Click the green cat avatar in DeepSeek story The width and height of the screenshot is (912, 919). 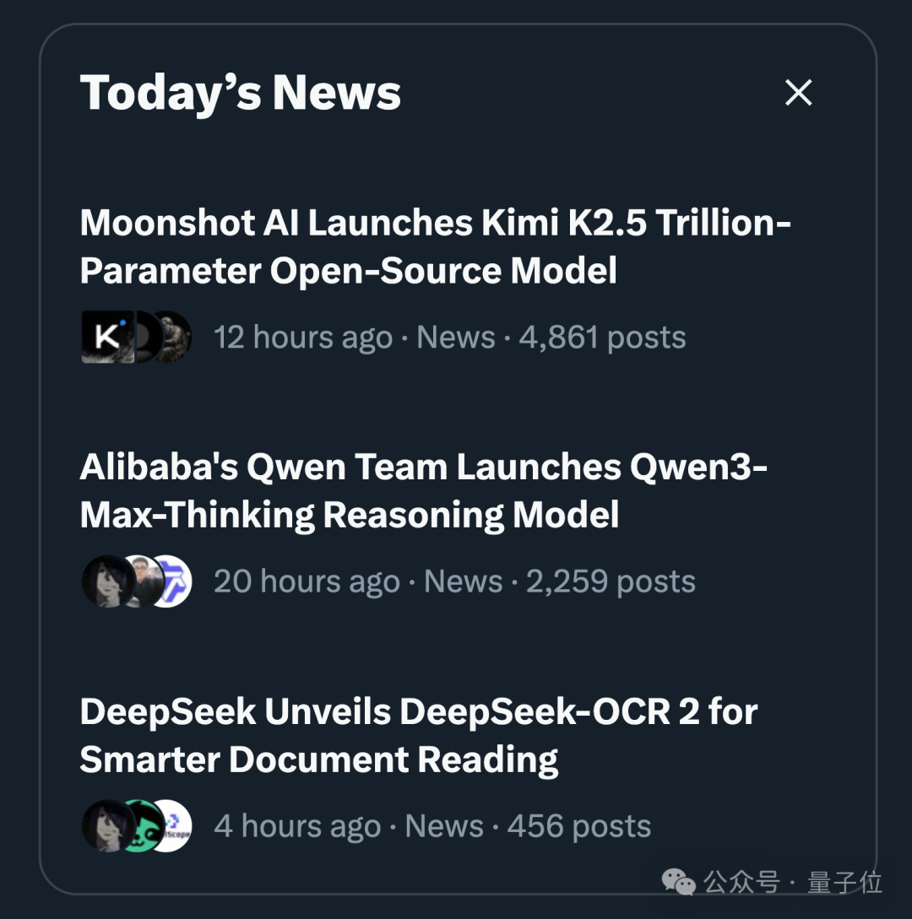click(139, 825)
